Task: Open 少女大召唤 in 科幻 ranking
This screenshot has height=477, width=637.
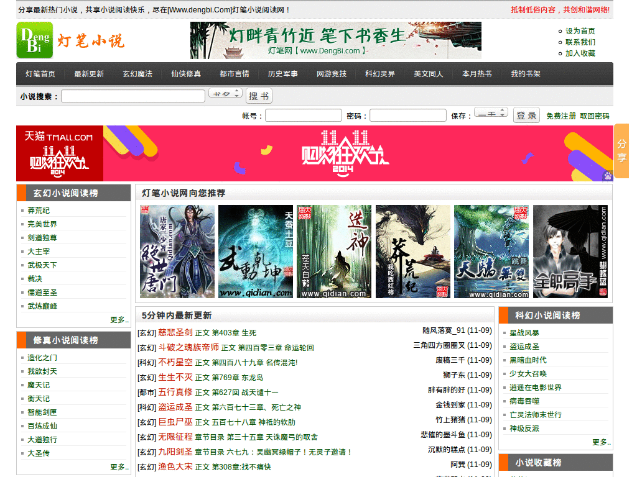Action: point(528,374)
